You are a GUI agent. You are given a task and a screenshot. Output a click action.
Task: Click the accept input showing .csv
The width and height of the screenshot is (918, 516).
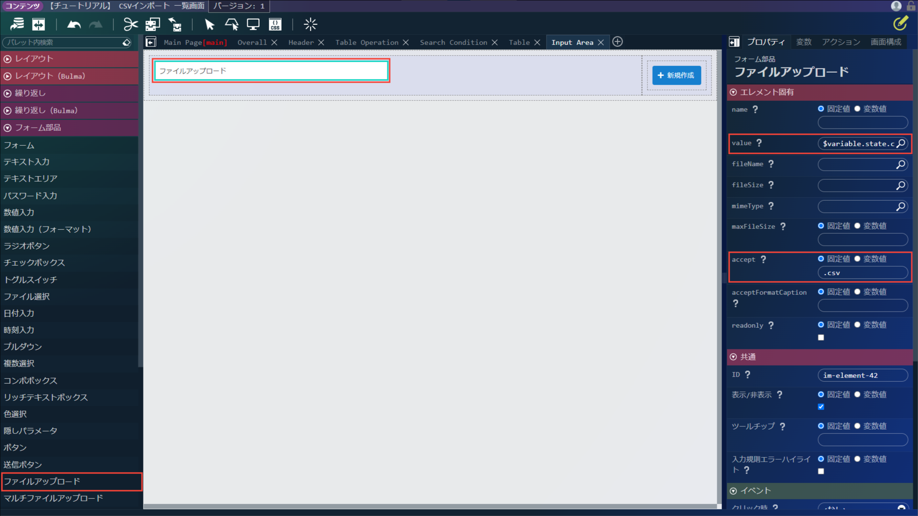tap(863, 273)
